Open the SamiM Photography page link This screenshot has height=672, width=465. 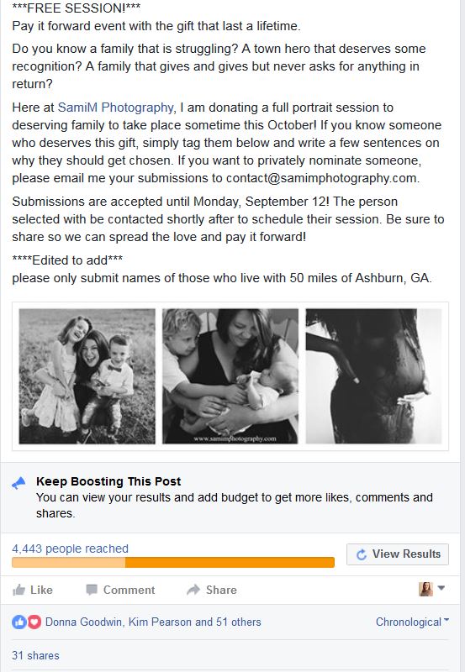pos(116,108)
